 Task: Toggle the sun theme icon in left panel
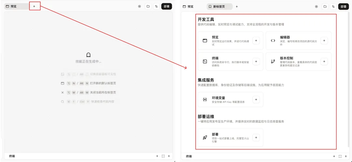pos(139,6)
